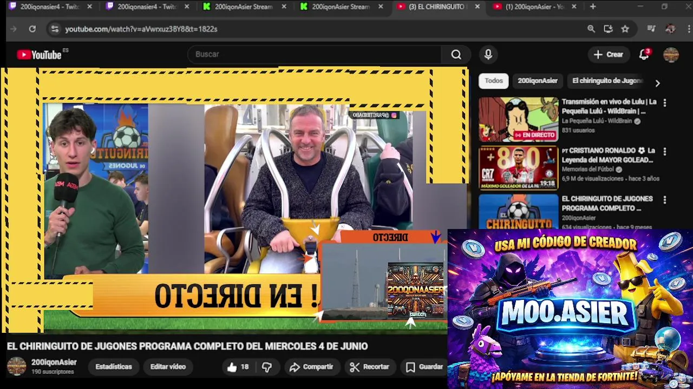Click the zoom magnifier icon in address bar
The image size is (693, 389).
tap(591, 29)
